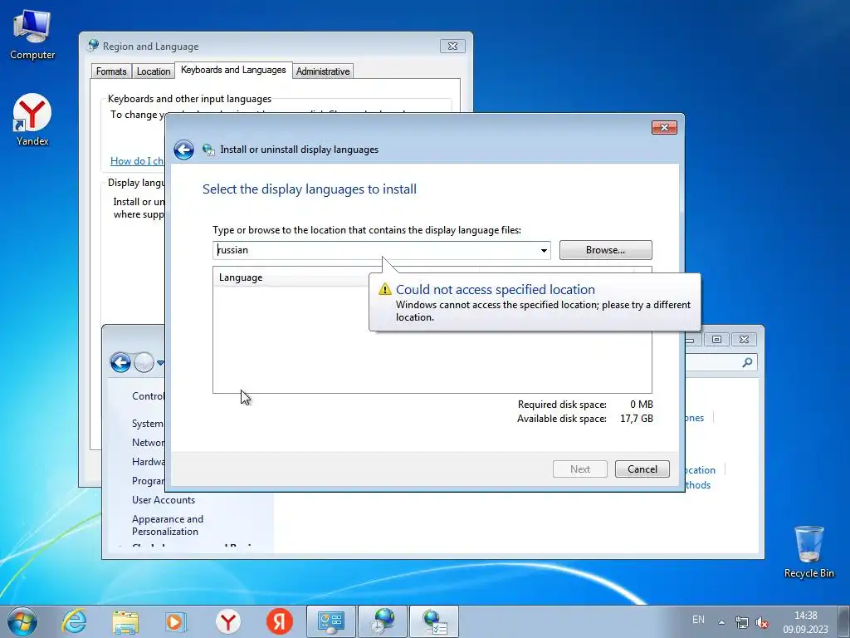Maximize the Control Panel window
Screen dimensions: 850x638
pos(716,339)
